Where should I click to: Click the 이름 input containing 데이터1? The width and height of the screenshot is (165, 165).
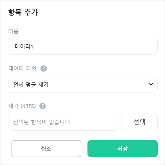83,46
